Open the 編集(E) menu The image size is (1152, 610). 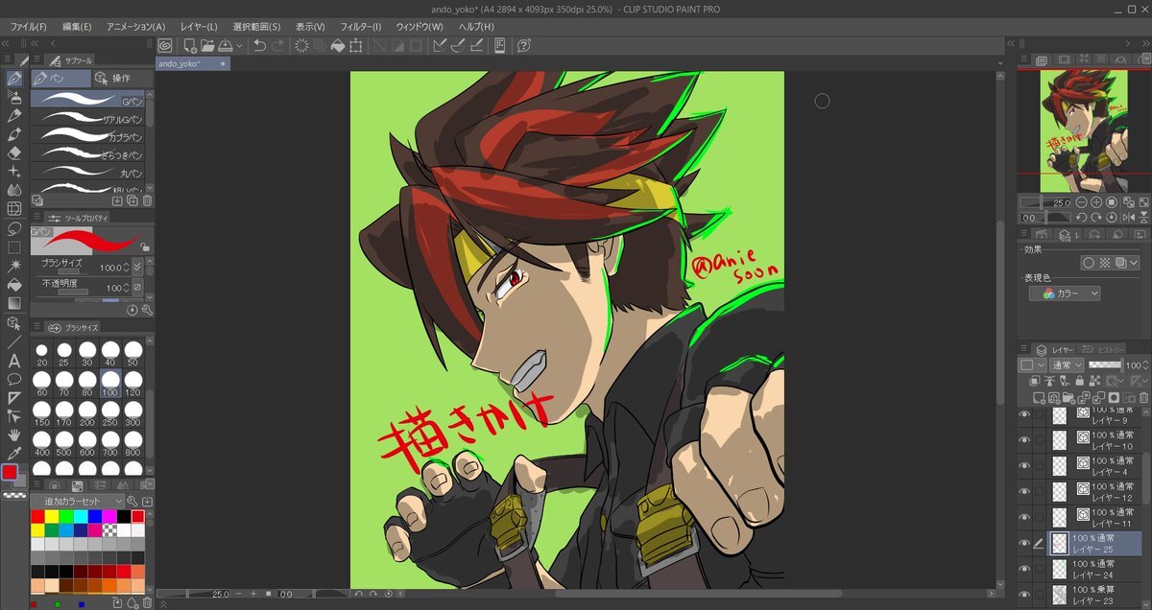(x=77, y=26)
